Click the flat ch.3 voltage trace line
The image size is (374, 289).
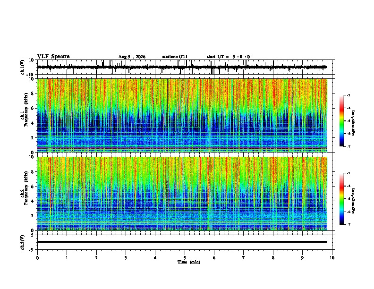click(182, 242)
